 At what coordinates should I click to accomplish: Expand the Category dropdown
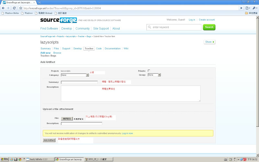[x=75, y=75]
